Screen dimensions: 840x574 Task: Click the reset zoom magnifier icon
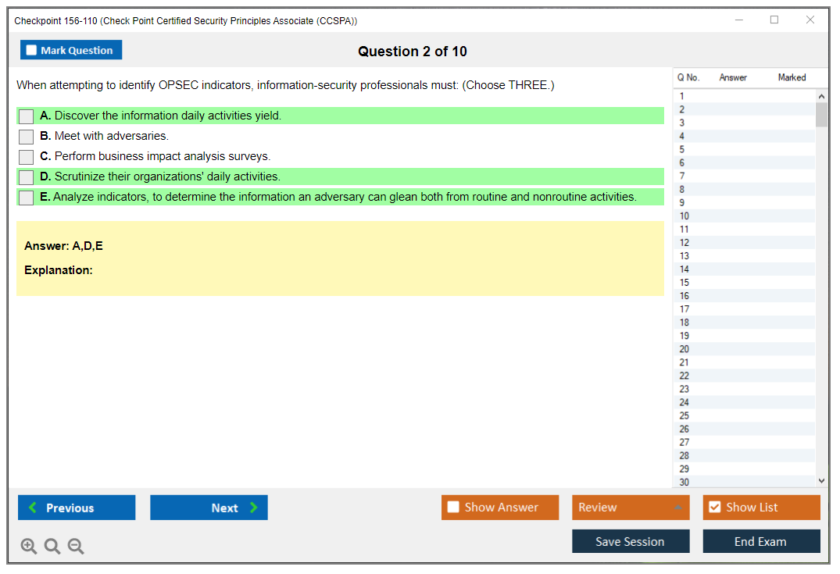[52, 547]
